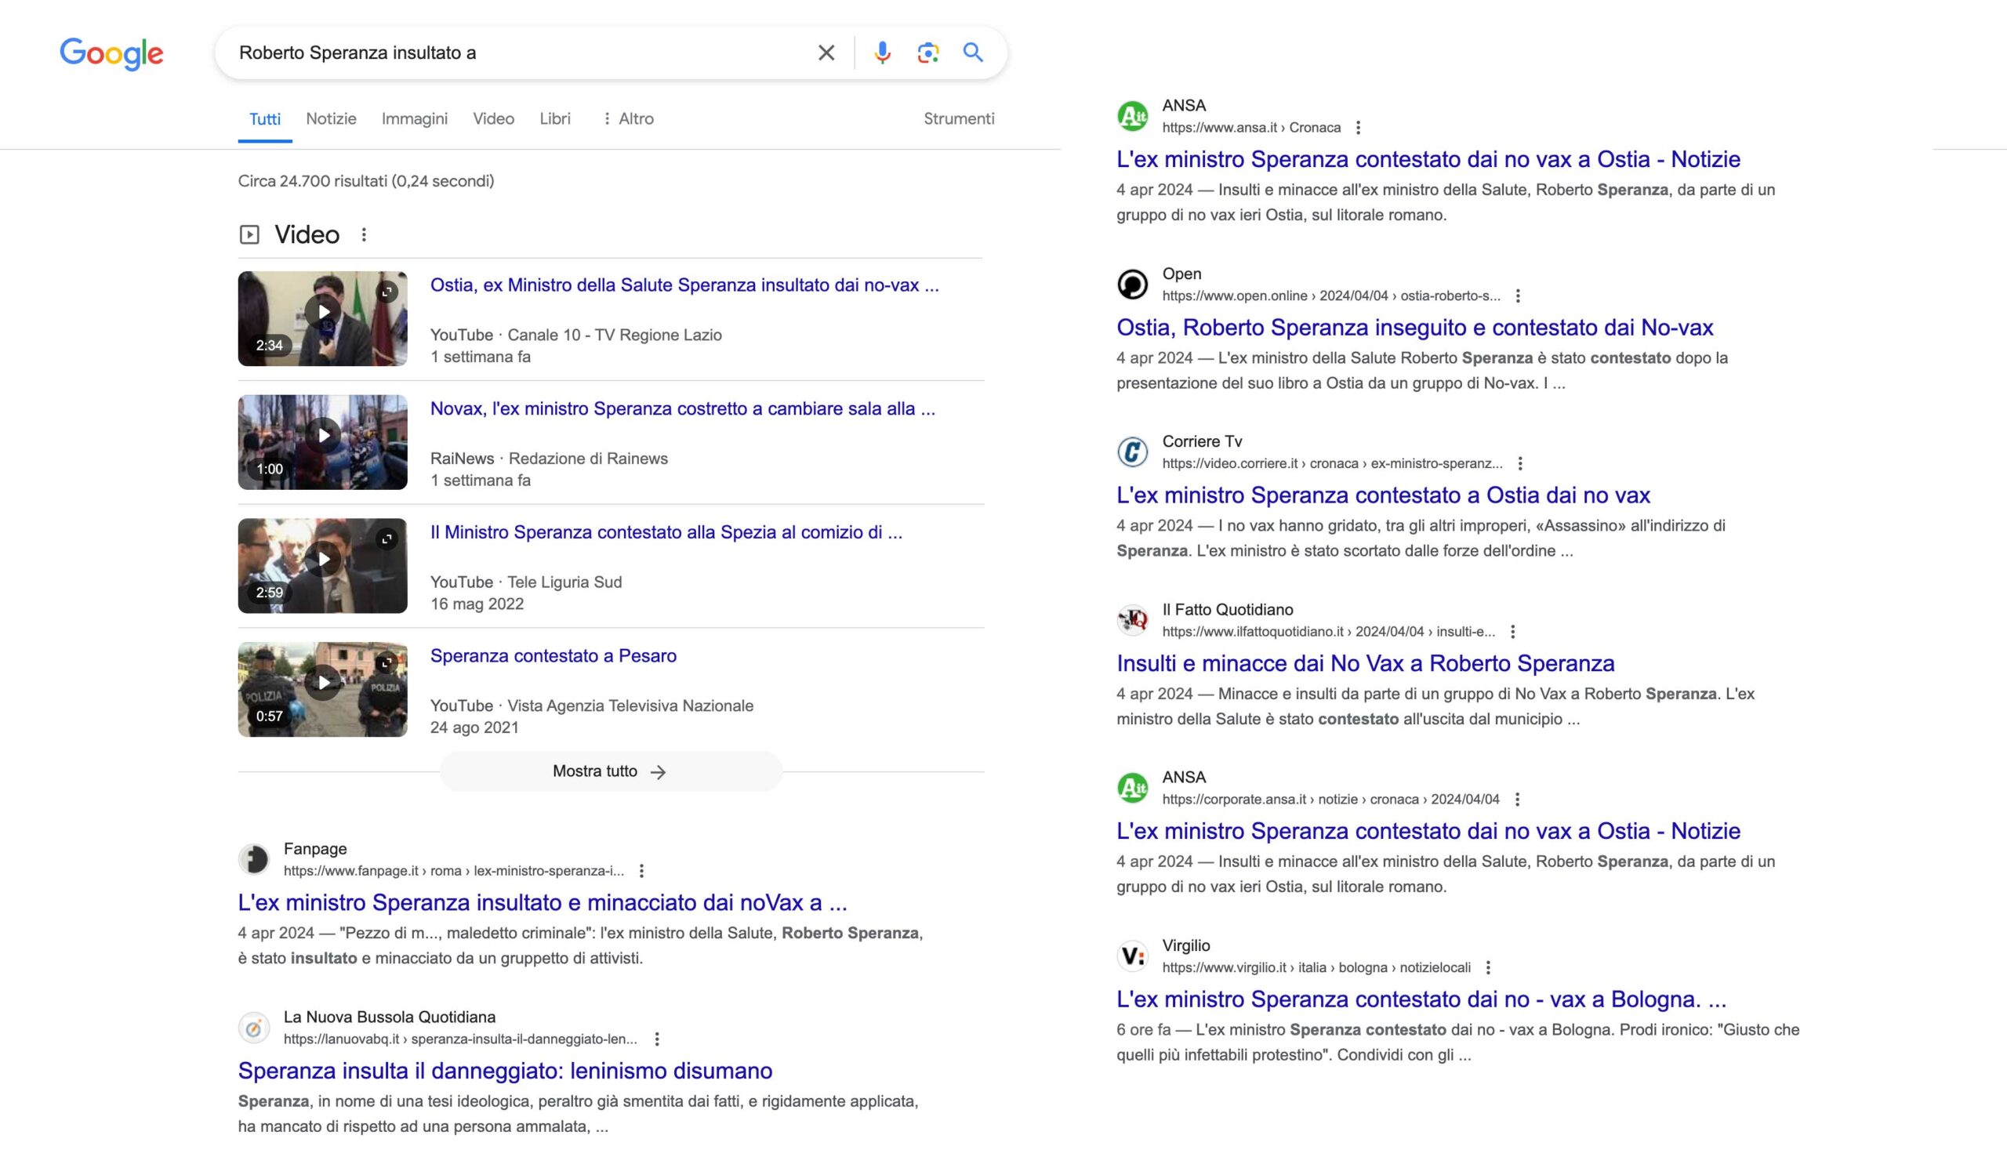The image size is (2007, 1157).
Task: Open Google Lens image search icon
Action: pyautogui.click(x=928, y=53)
